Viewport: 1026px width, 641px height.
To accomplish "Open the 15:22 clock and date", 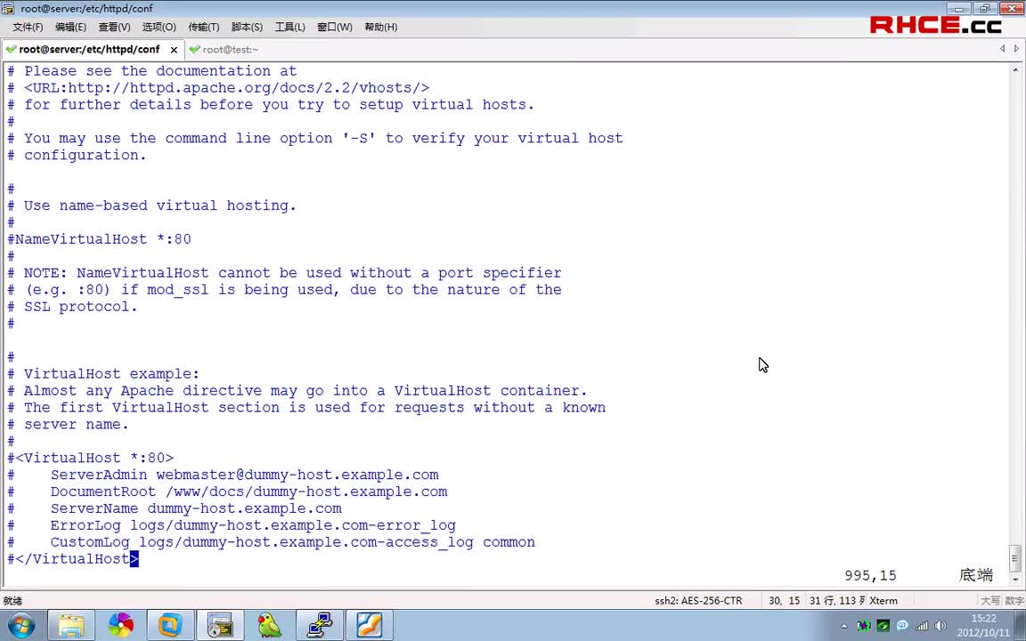I will pos(983,626).
